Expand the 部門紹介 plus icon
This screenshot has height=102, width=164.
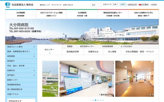click(34, 75)
